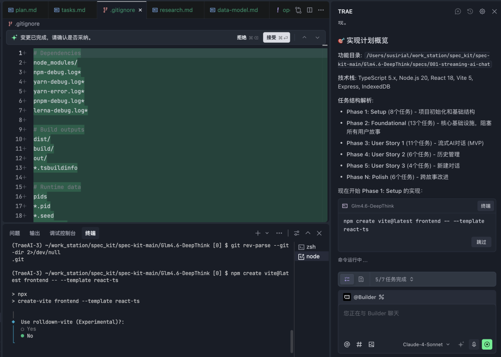Close the .gitignore tab
The height and width of the screenshot is (357, 501).
(140, 10)
